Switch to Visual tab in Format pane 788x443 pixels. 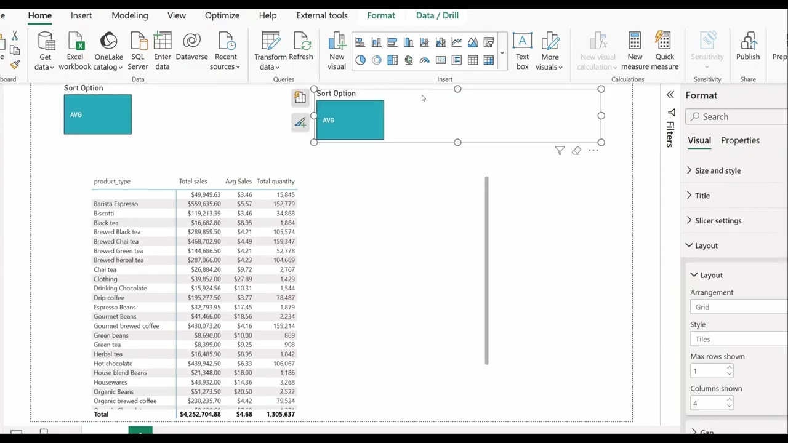(699, 140)
